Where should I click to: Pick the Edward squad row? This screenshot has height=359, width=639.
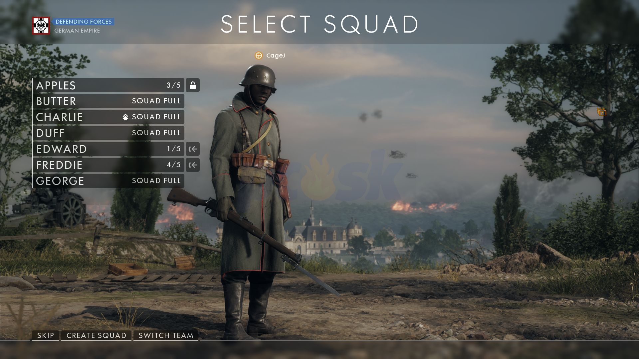(108, 149)
